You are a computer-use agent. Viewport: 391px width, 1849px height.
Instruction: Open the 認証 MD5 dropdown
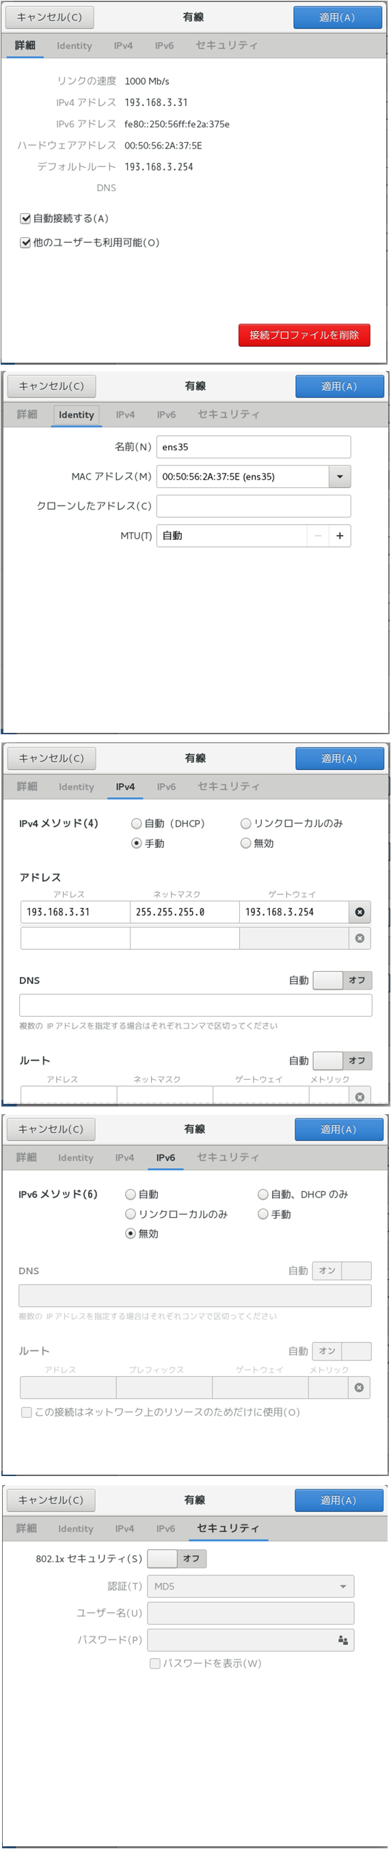(250, 1586)
